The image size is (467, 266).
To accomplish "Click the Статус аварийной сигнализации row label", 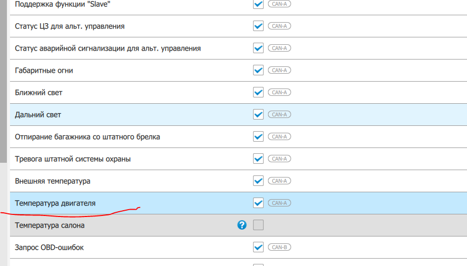I will tap(108, 48).
